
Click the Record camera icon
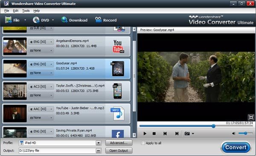click(x=98, y=20)
